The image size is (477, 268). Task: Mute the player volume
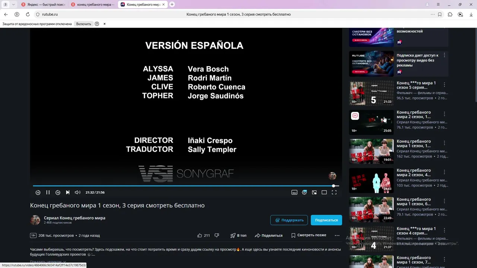pyautogui.click(x=78, y=192)
